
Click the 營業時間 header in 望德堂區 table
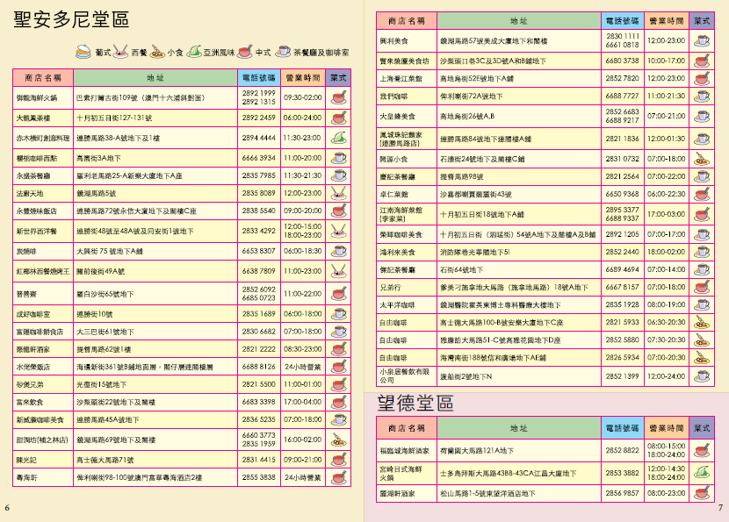[665, 428]
